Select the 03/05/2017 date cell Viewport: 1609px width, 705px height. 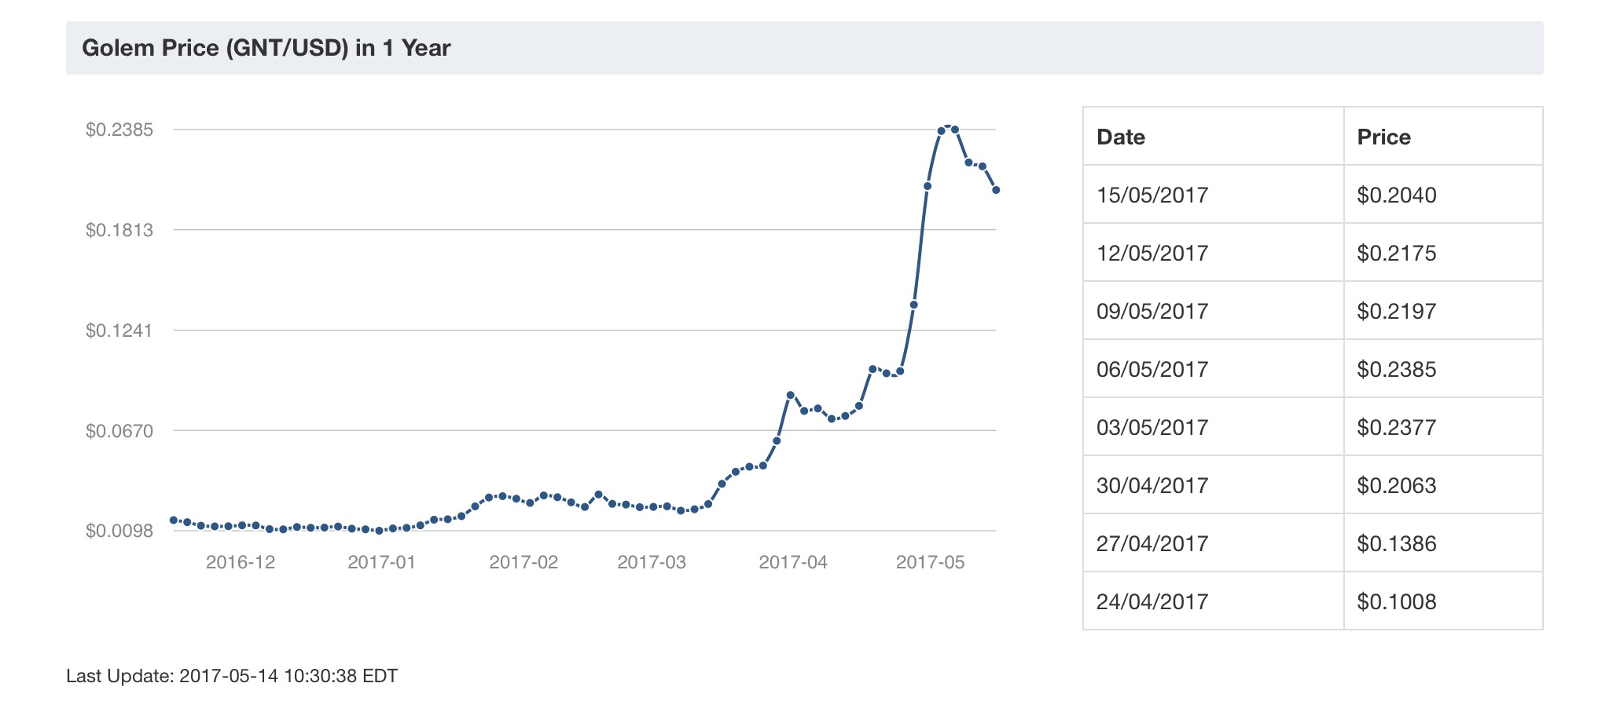click(x=1213, y=426)
